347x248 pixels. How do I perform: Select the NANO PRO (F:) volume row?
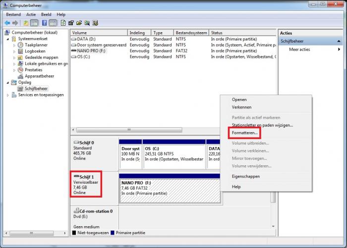click(173, 51)
